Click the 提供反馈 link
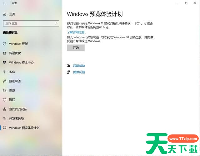 point(79,72)
